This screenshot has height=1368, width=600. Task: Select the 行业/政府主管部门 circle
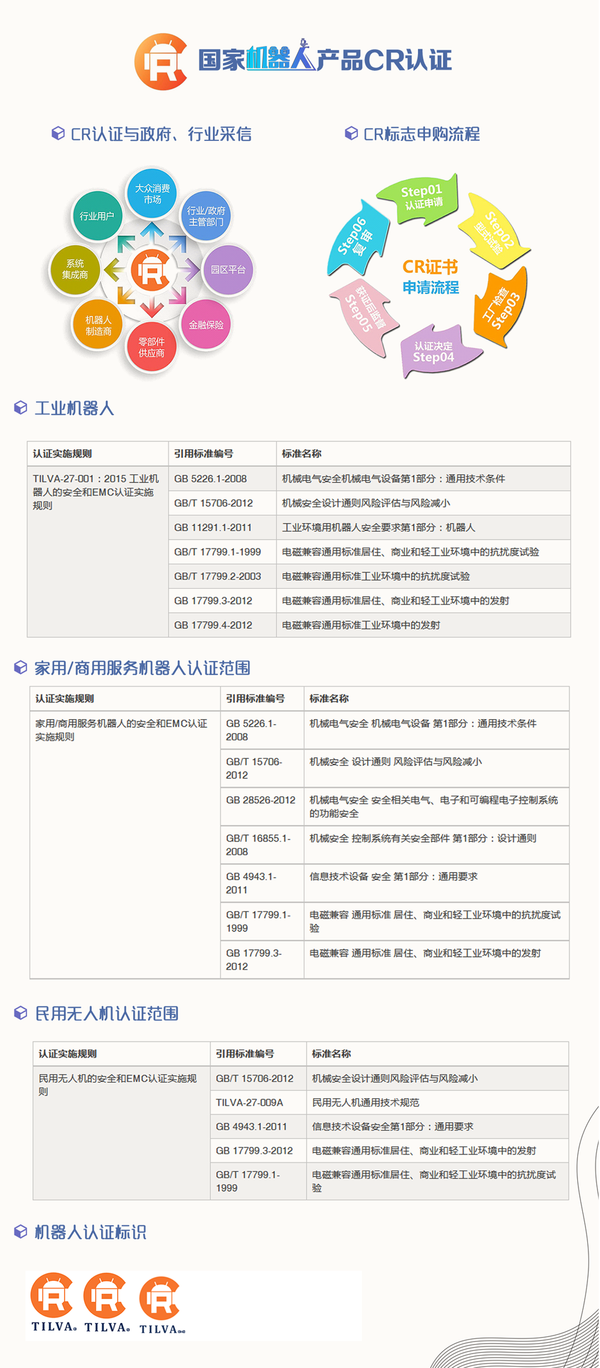[206, 215]
